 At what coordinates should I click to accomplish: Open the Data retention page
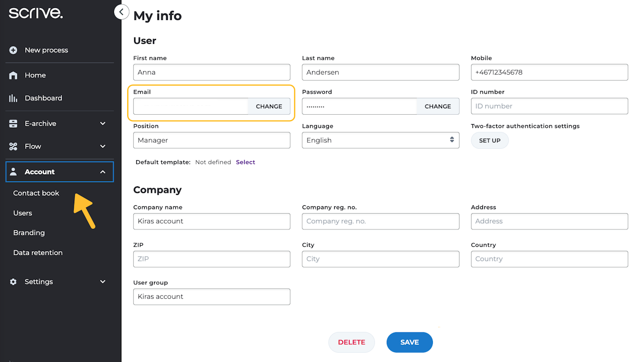[x=38, y=253]
